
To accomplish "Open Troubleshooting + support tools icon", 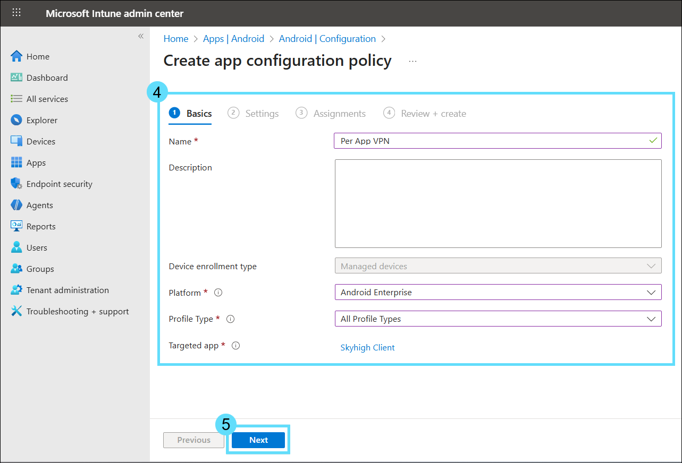I will (16, 311).
